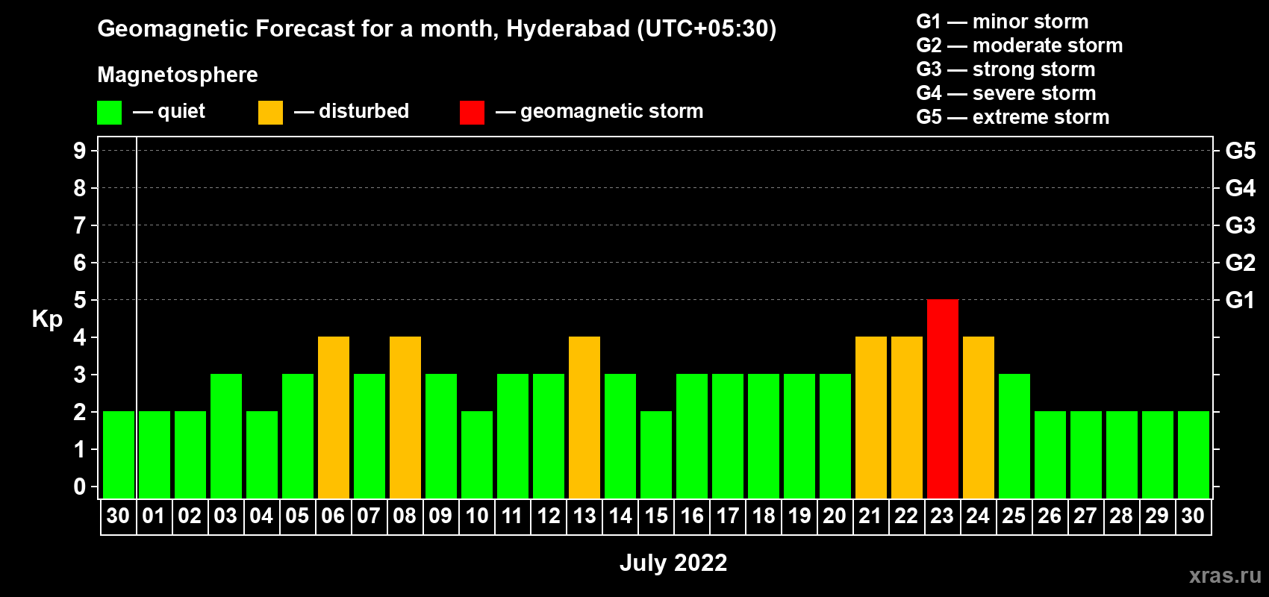Image resolution: width=1269 pixels, height=597 pixels.
Task: Click the orange disturbed legend swatch
Action: point(270,113)
